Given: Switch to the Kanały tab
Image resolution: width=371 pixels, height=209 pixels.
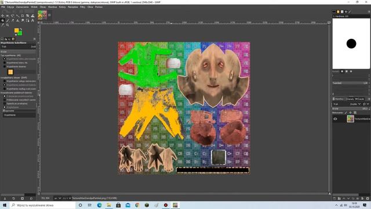Looking at the screenshot, I should (x=350, y=99).
